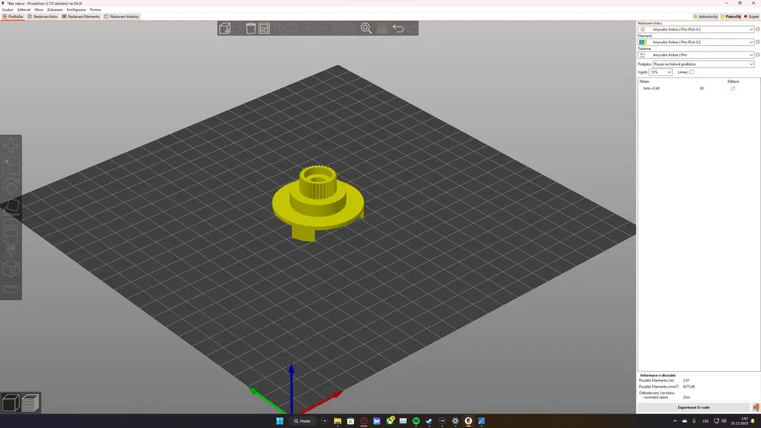Click the send G-code icon beside Export

756,407
